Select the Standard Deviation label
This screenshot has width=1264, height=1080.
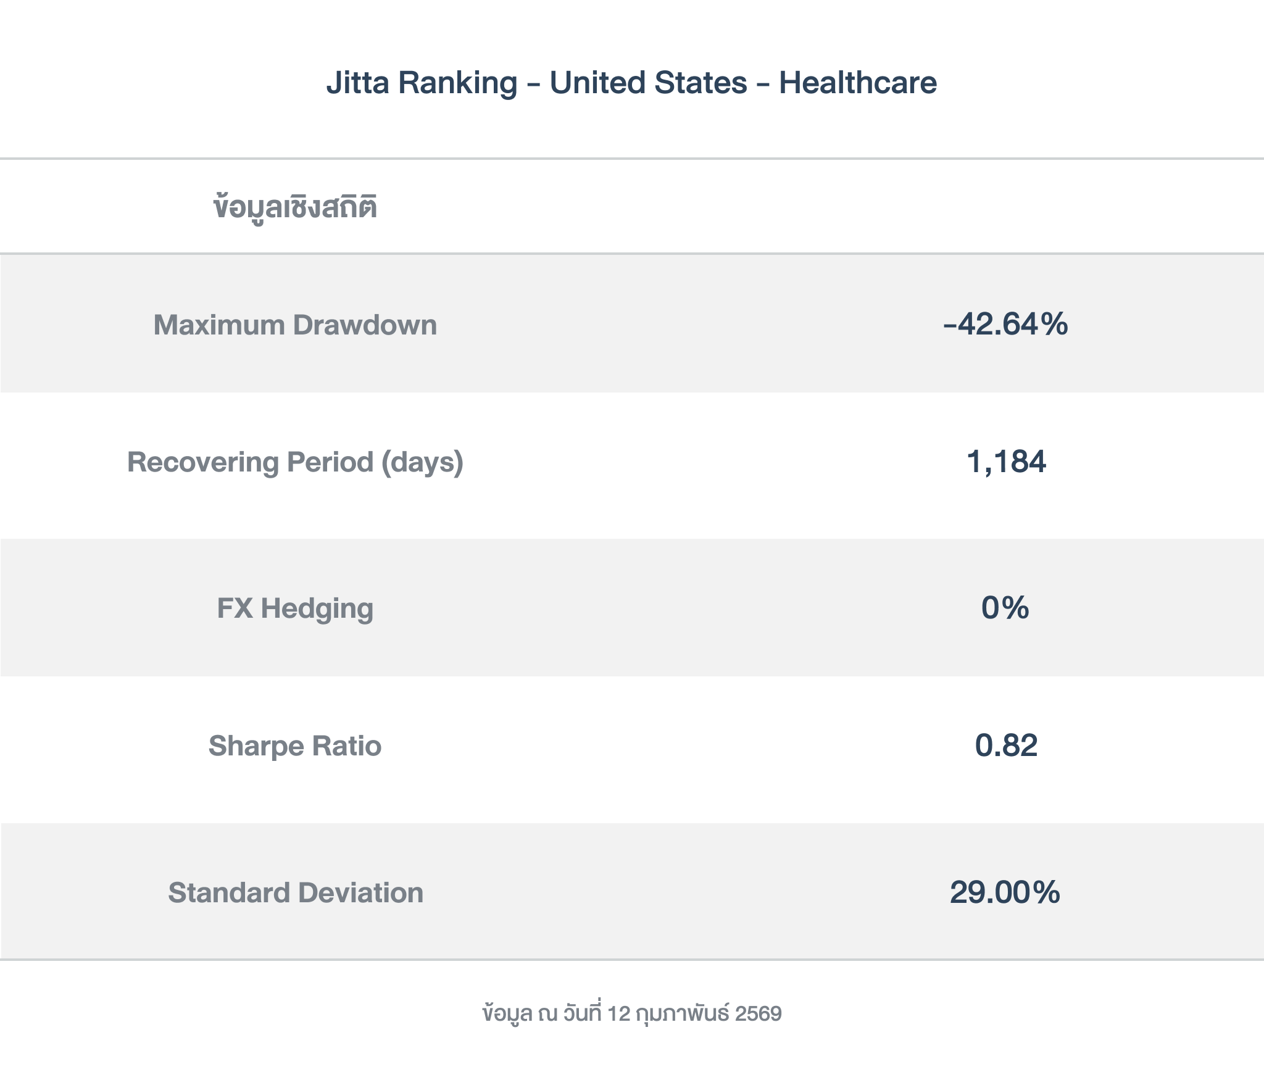pyautogui.click(x=296, y=892)
